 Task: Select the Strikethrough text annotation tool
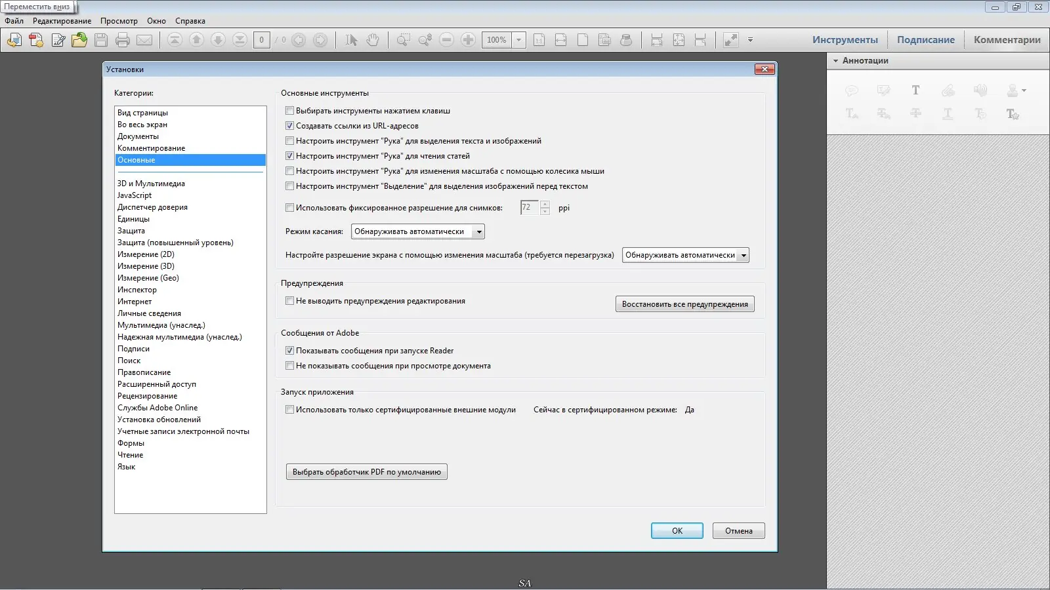tap(915, 113)
